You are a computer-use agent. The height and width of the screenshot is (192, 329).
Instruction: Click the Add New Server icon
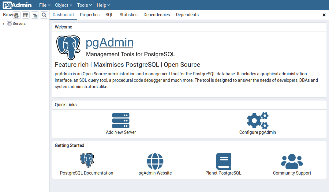(x=121, y=121)
